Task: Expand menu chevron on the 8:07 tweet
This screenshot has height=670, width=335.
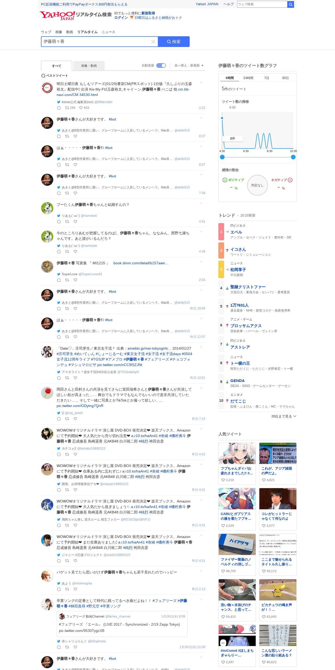Action: point(201,146)
